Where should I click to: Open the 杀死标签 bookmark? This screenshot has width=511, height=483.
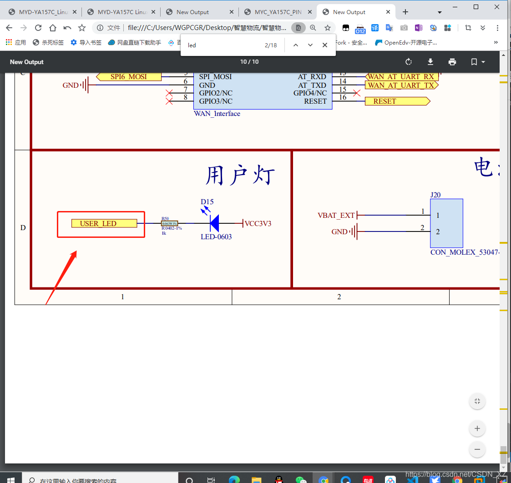point(48,42)
